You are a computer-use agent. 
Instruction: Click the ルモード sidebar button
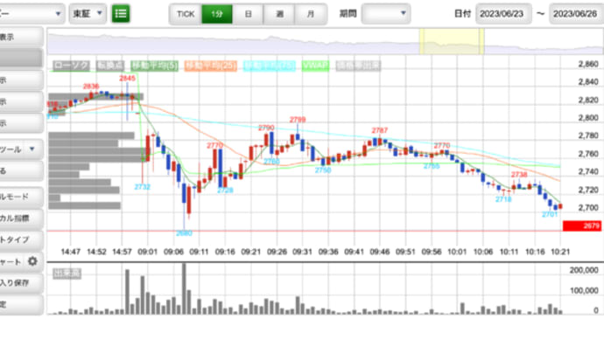coord(21,197)
